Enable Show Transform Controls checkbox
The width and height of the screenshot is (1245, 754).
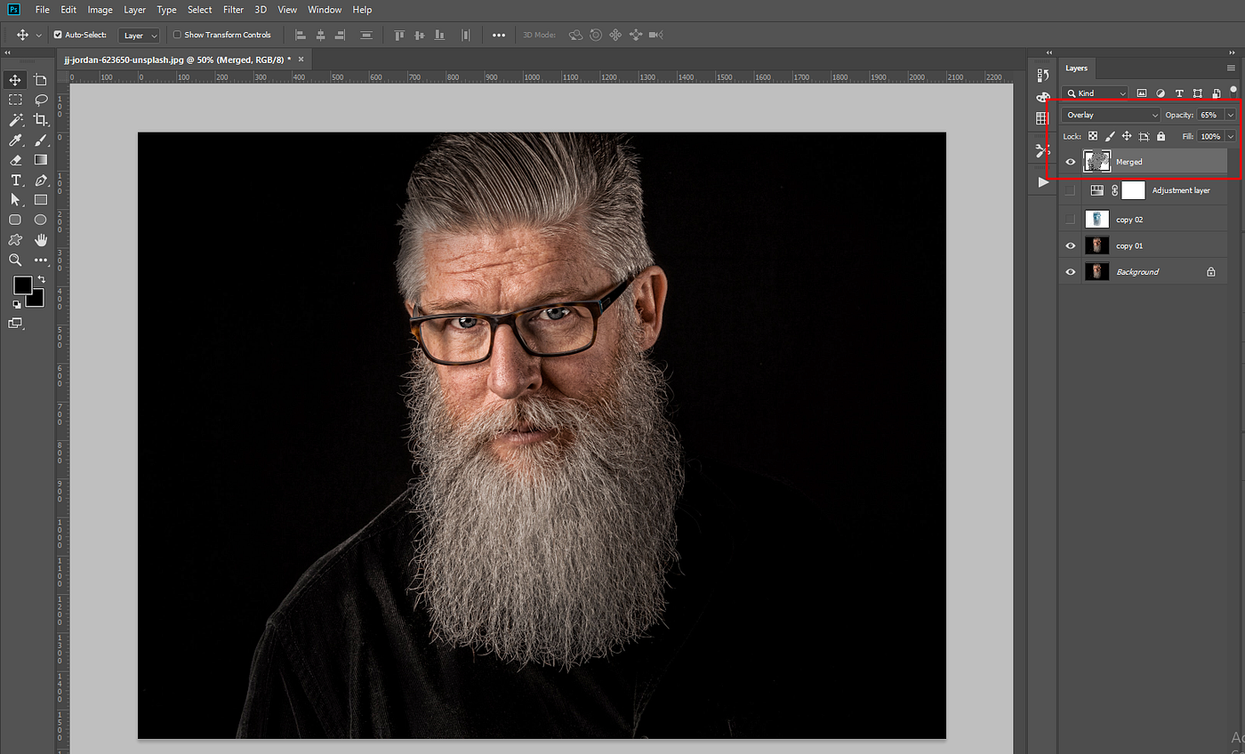[177, 35]
